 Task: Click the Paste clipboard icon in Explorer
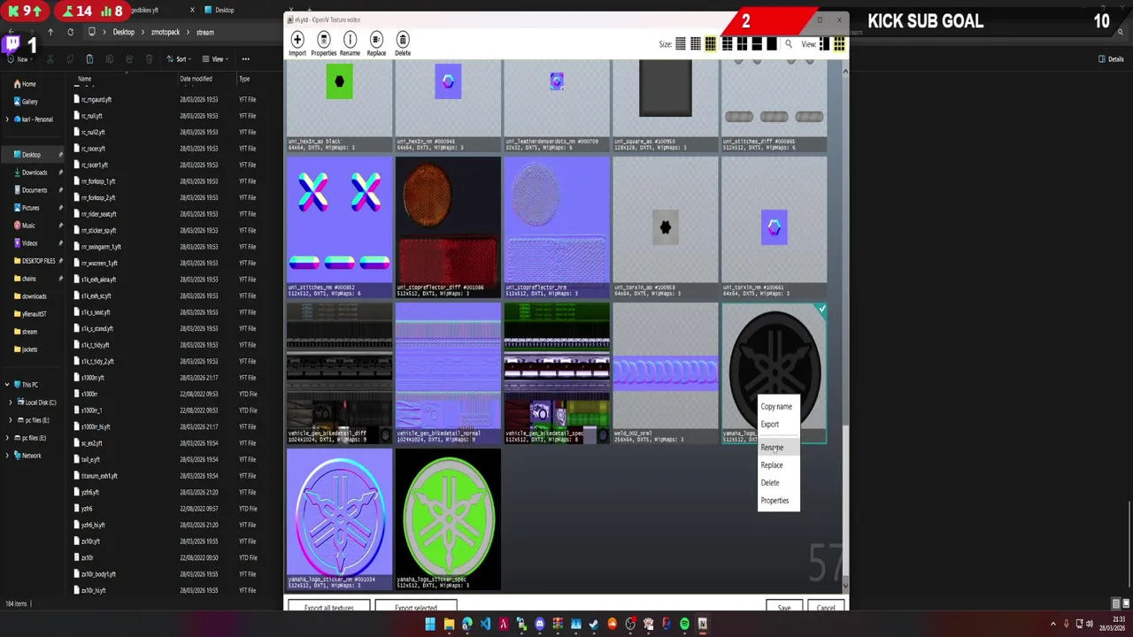89,59
